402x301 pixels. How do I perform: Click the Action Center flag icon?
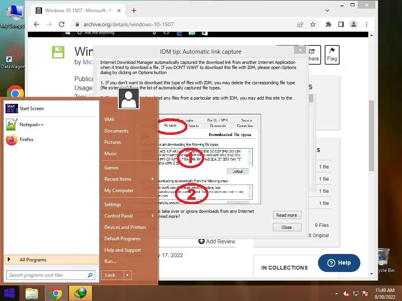[365, 294]
